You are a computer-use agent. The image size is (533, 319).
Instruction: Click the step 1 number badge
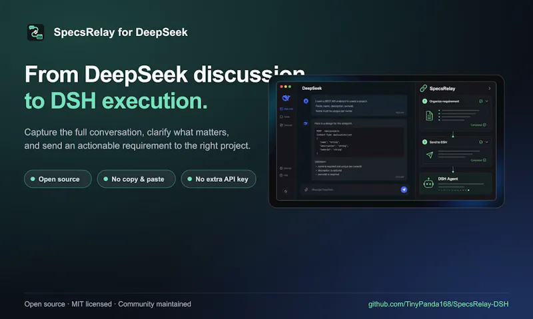pos(424,101)
